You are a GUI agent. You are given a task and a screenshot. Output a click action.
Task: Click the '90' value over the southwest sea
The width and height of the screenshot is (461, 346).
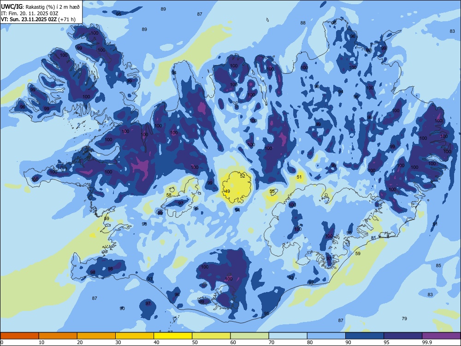pos(122,308)
